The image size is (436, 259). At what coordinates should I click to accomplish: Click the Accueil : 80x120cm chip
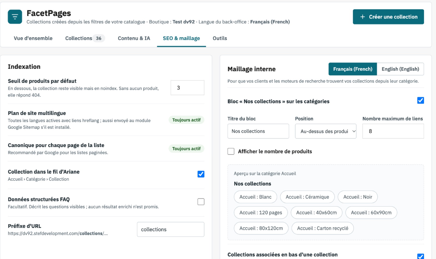click(261, 228)
